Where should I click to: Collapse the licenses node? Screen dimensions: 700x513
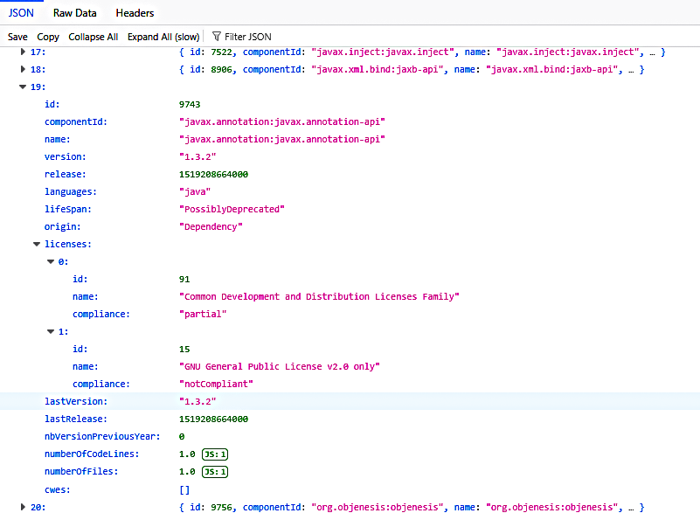[37, 245]
